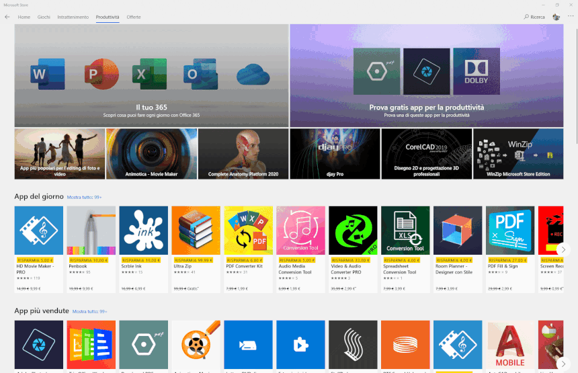Open the Intrattenimento tab
The image size is (578, 373).
(73, 17)
